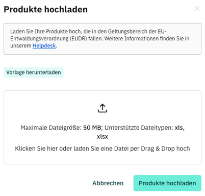The height and width of the screenshot is (196, 205).
Task: Confirm with the green Produkte hochladen button
Action: 167,183
